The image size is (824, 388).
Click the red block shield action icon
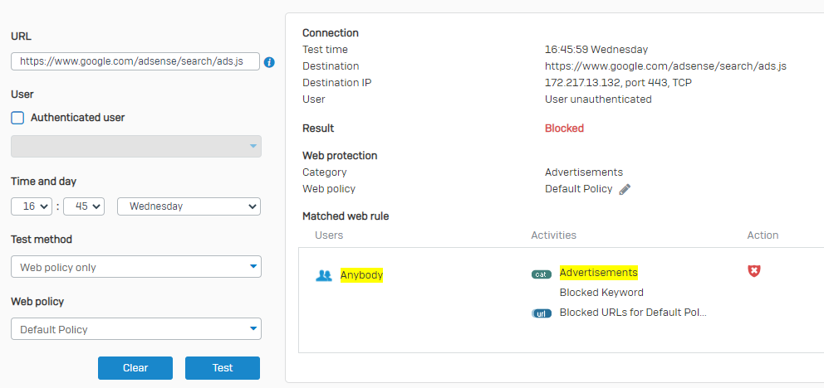(754, 271)
